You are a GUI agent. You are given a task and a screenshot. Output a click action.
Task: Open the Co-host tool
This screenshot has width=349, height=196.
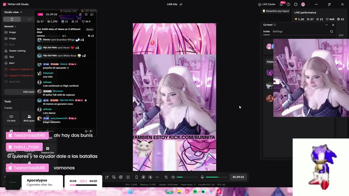11,118
